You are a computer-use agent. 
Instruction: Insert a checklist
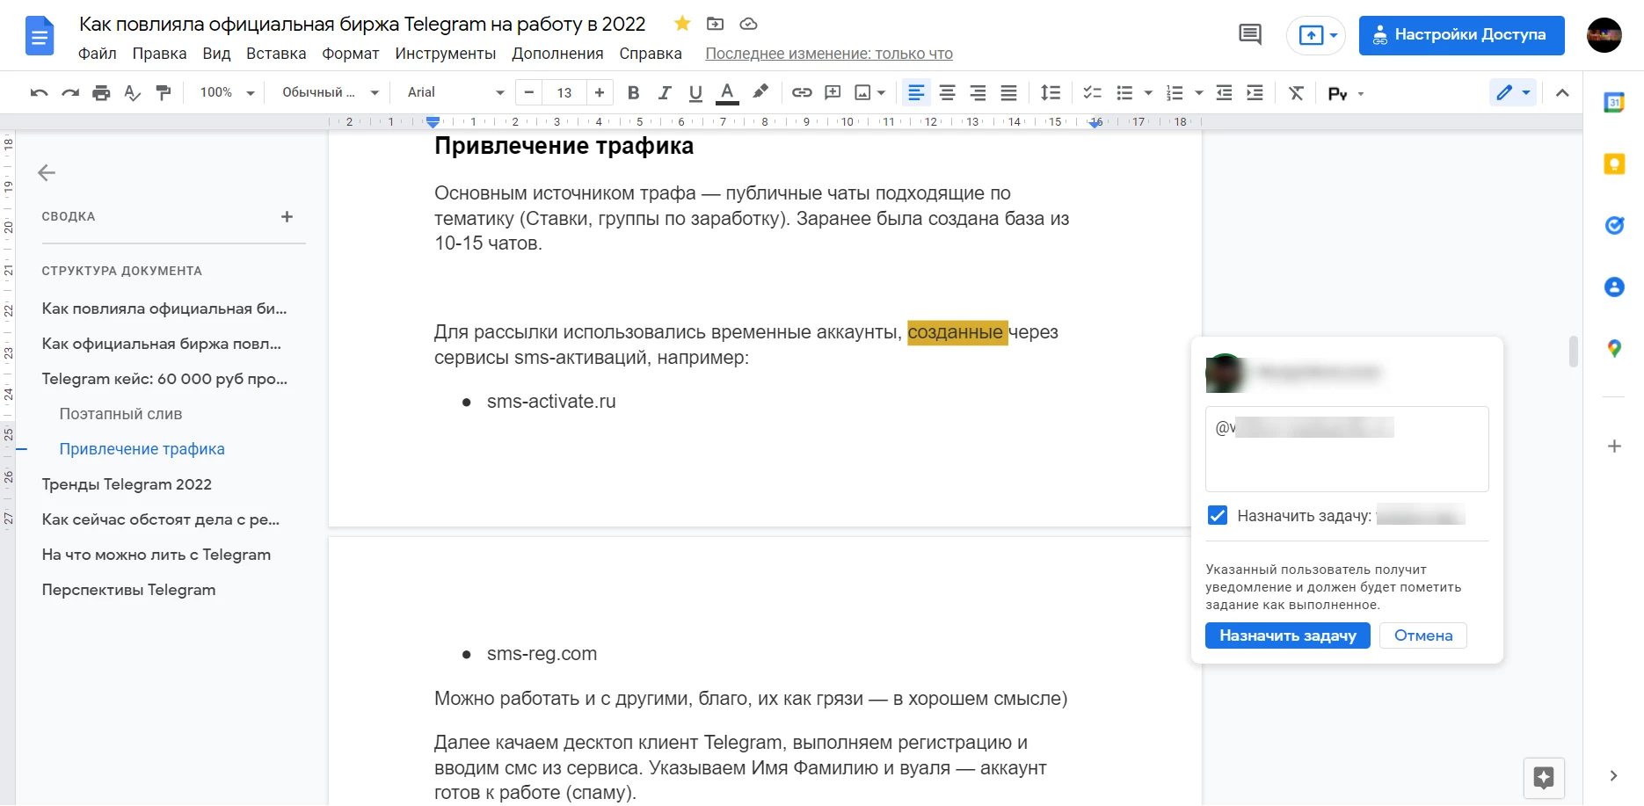click(1093, 93)
